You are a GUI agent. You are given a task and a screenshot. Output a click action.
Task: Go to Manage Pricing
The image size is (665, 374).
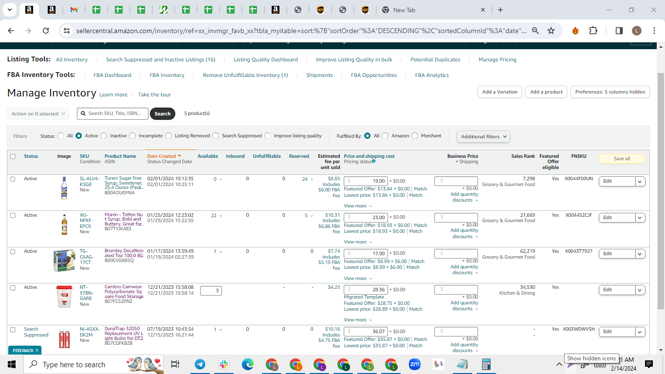[x=498, y=59]
